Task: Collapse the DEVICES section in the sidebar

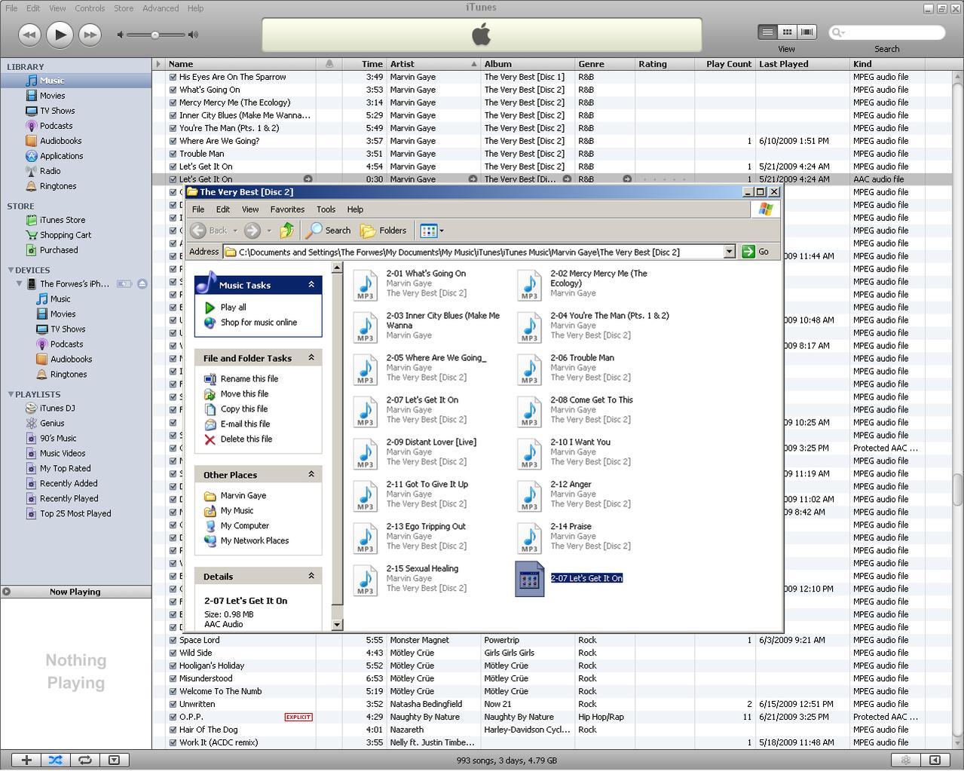Action: [11, 270]
